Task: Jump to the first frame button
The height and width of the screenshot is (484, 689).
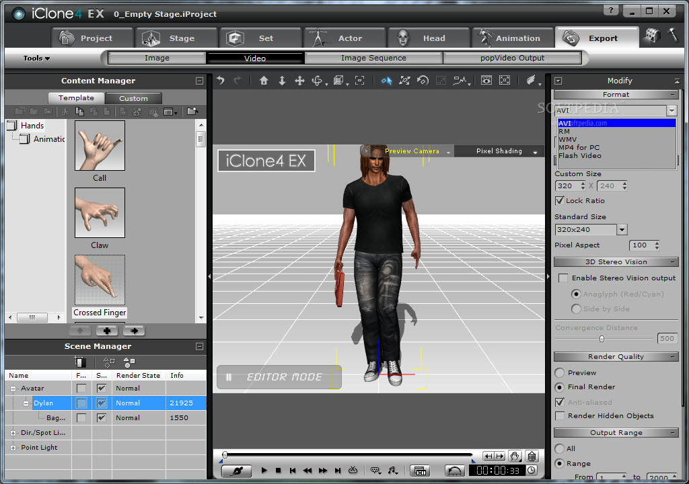Action: coord(293,471)
